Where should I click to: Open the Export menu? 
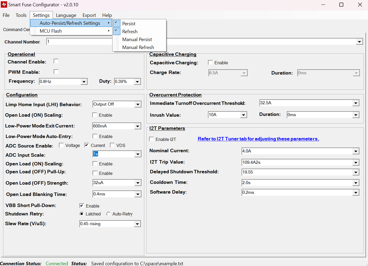pyautogui.click(x=89, y=15)
